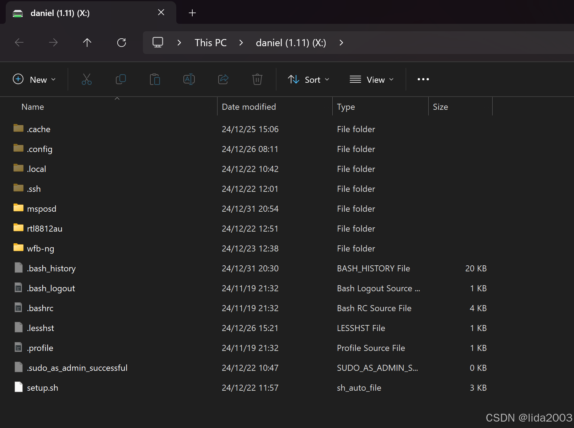
Task: Select the .cache folder icon
Action: [x=18, y=128]
